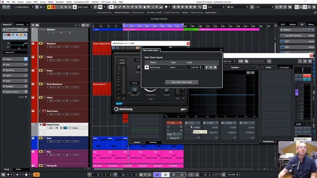This screenshot has height=178, width=317.
Task: Select the Draw pencil tool
Action: [x=120, y=7]
